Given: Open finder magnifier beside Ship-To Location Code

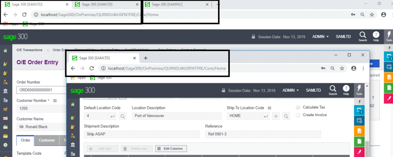Looking at the screenshot, I should pyautogui.click(x=286, y=116).
